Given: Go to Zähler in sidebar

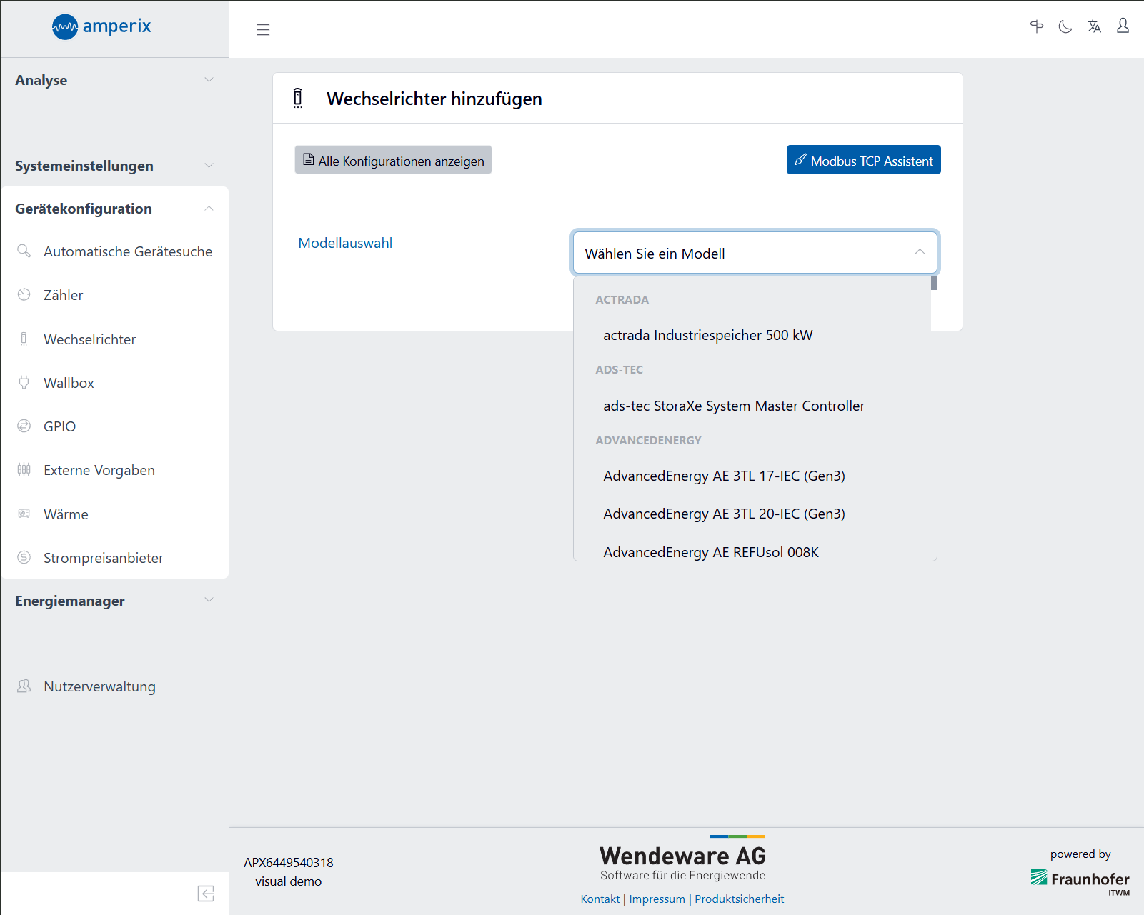Looking at the screenshot, I should [x=63, y=295].
